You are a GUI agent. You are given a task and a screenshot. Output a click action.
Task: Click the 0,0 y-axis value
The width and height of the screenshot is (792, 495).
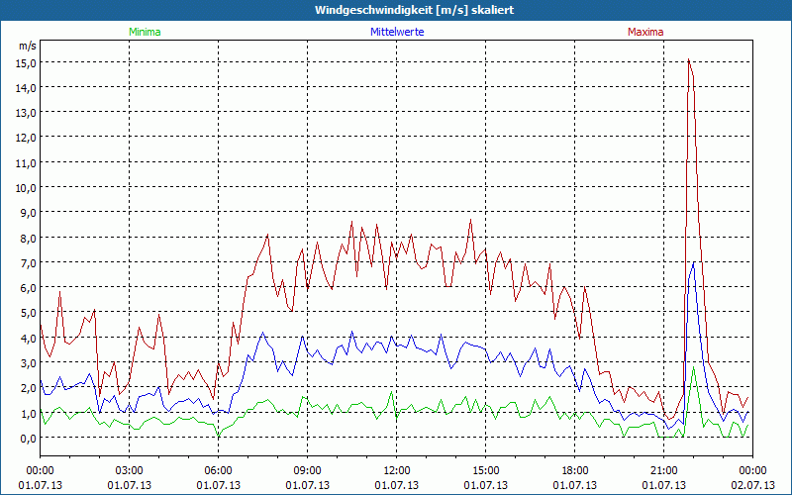(x=28, y=438)
